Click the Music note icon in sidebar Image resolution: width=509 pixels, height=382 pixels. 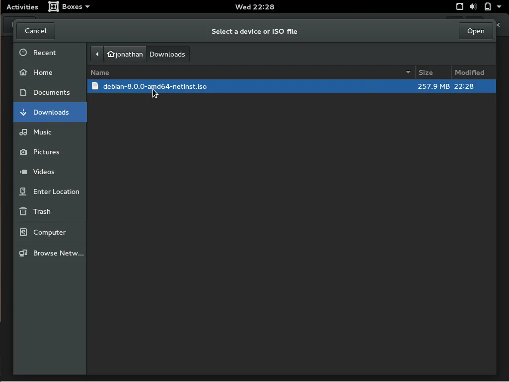click(x=23, y=132)
